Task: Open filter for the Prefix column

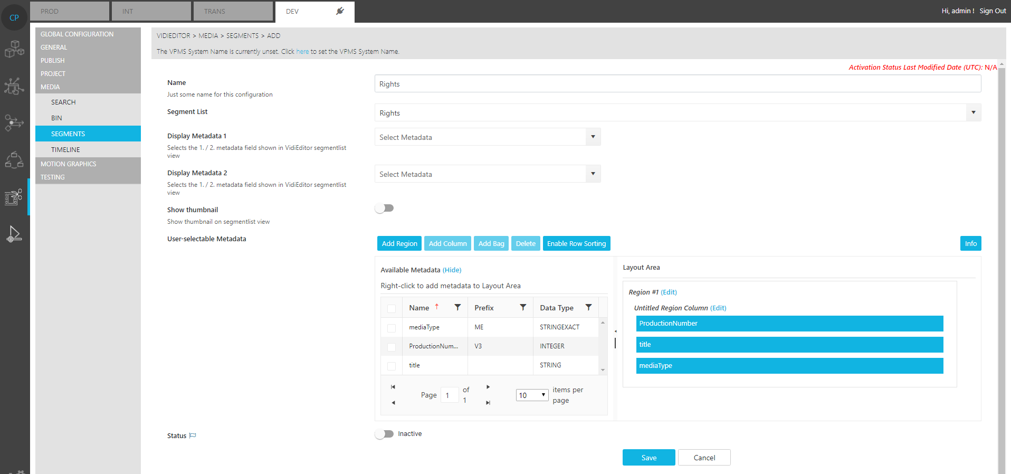Action: click(523, 308)
